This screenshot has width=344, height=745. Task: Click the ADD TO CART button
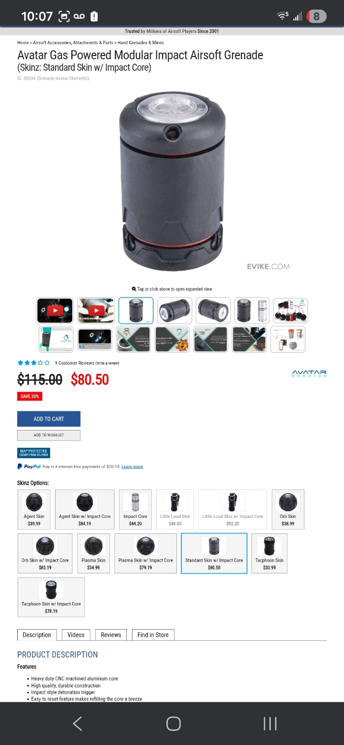[x=49, y=419]
